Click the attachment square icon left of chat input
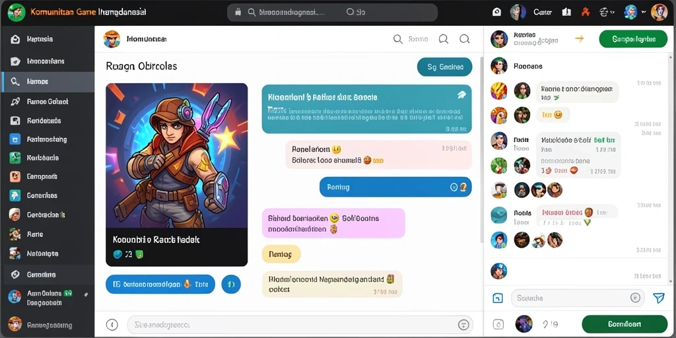The width and height of the screenshot is (676, 338). pyautogui.click(x=498, y=298)
